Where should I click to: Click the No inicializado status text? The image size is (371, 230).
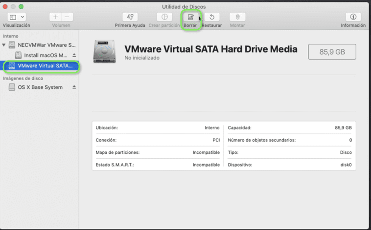click(x=142, y=58)
